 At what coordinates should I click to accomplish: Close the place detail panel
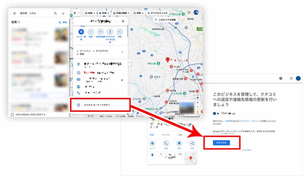click(123, 21)
